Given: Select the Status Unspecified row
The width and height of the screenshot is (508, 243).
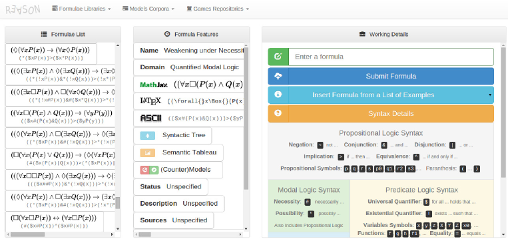Looking at the screenshot, I should click(x=170, y=186).
